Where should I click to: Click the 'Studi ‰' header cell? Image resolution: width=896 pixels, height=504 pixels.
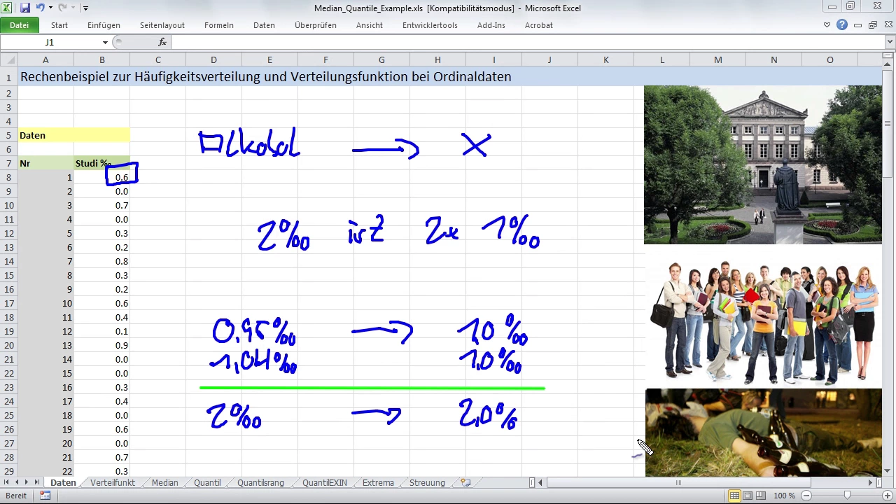[x=101, y=163]
